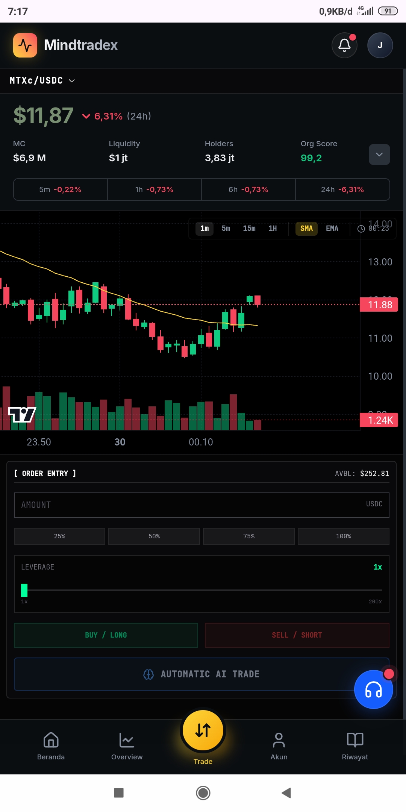This screenshot has width=406, height=812.
Task: Tap the 1h -0,73% change cell
Action: pyautogui.click(x=155, y=189)
